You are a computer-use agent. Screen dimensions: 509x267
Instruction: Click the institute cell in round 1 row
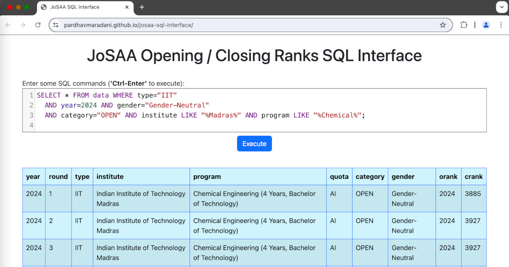142,199
